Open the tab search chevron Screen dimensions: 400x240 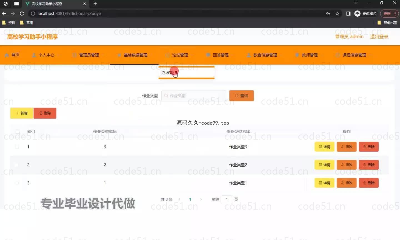click(356, 3)
